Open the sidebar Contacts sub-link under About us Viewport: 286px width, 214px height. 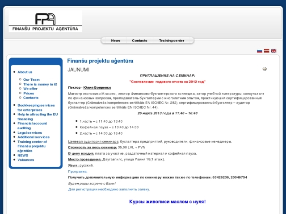(x=31, y=98)
